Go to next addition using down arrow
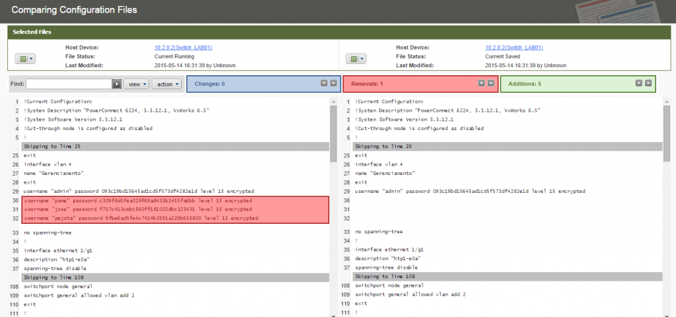The width and height of the screenshot is (676, 317). tap(638, 83)
